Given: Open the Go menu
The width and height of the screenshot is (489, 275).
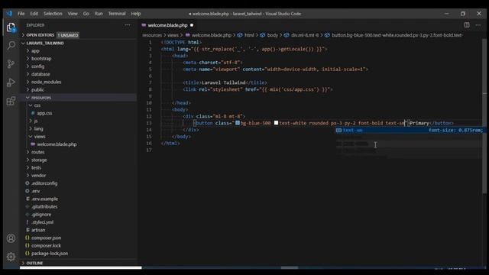Looking at the screenshot, I should 86,14.
